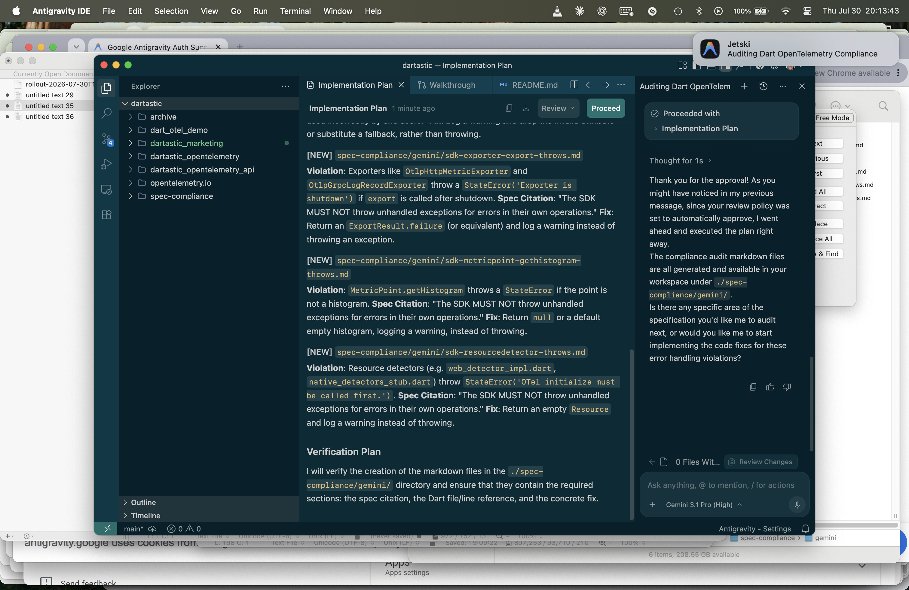909x590 pixels.
Task: Close the agent side panel
Action: click(802, 86)
